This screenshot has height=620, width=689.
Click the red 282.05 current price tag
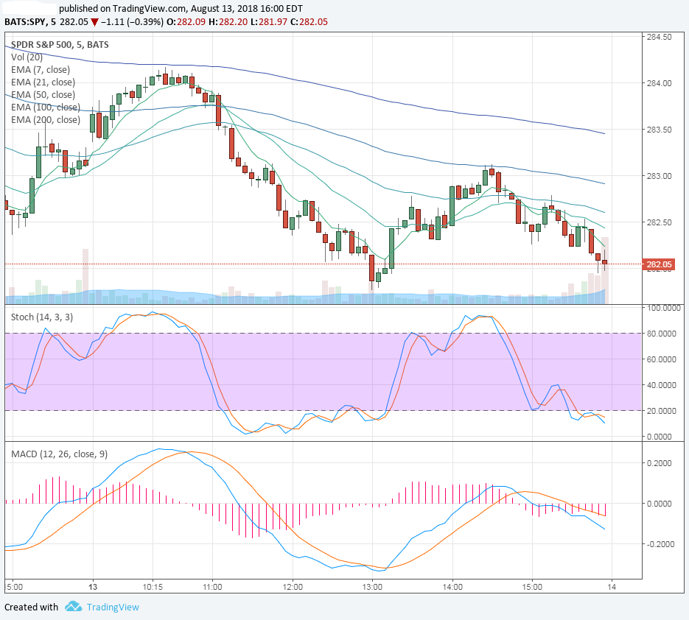point(658,264)
